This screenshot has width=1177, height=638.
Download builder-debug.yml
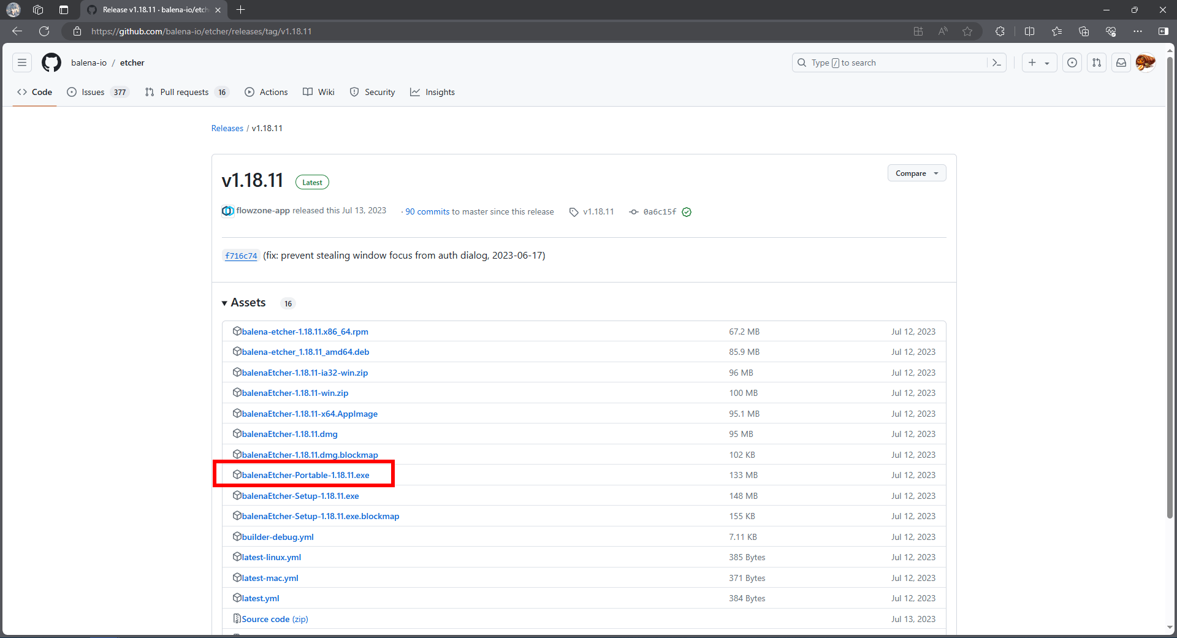pos(278,537)
